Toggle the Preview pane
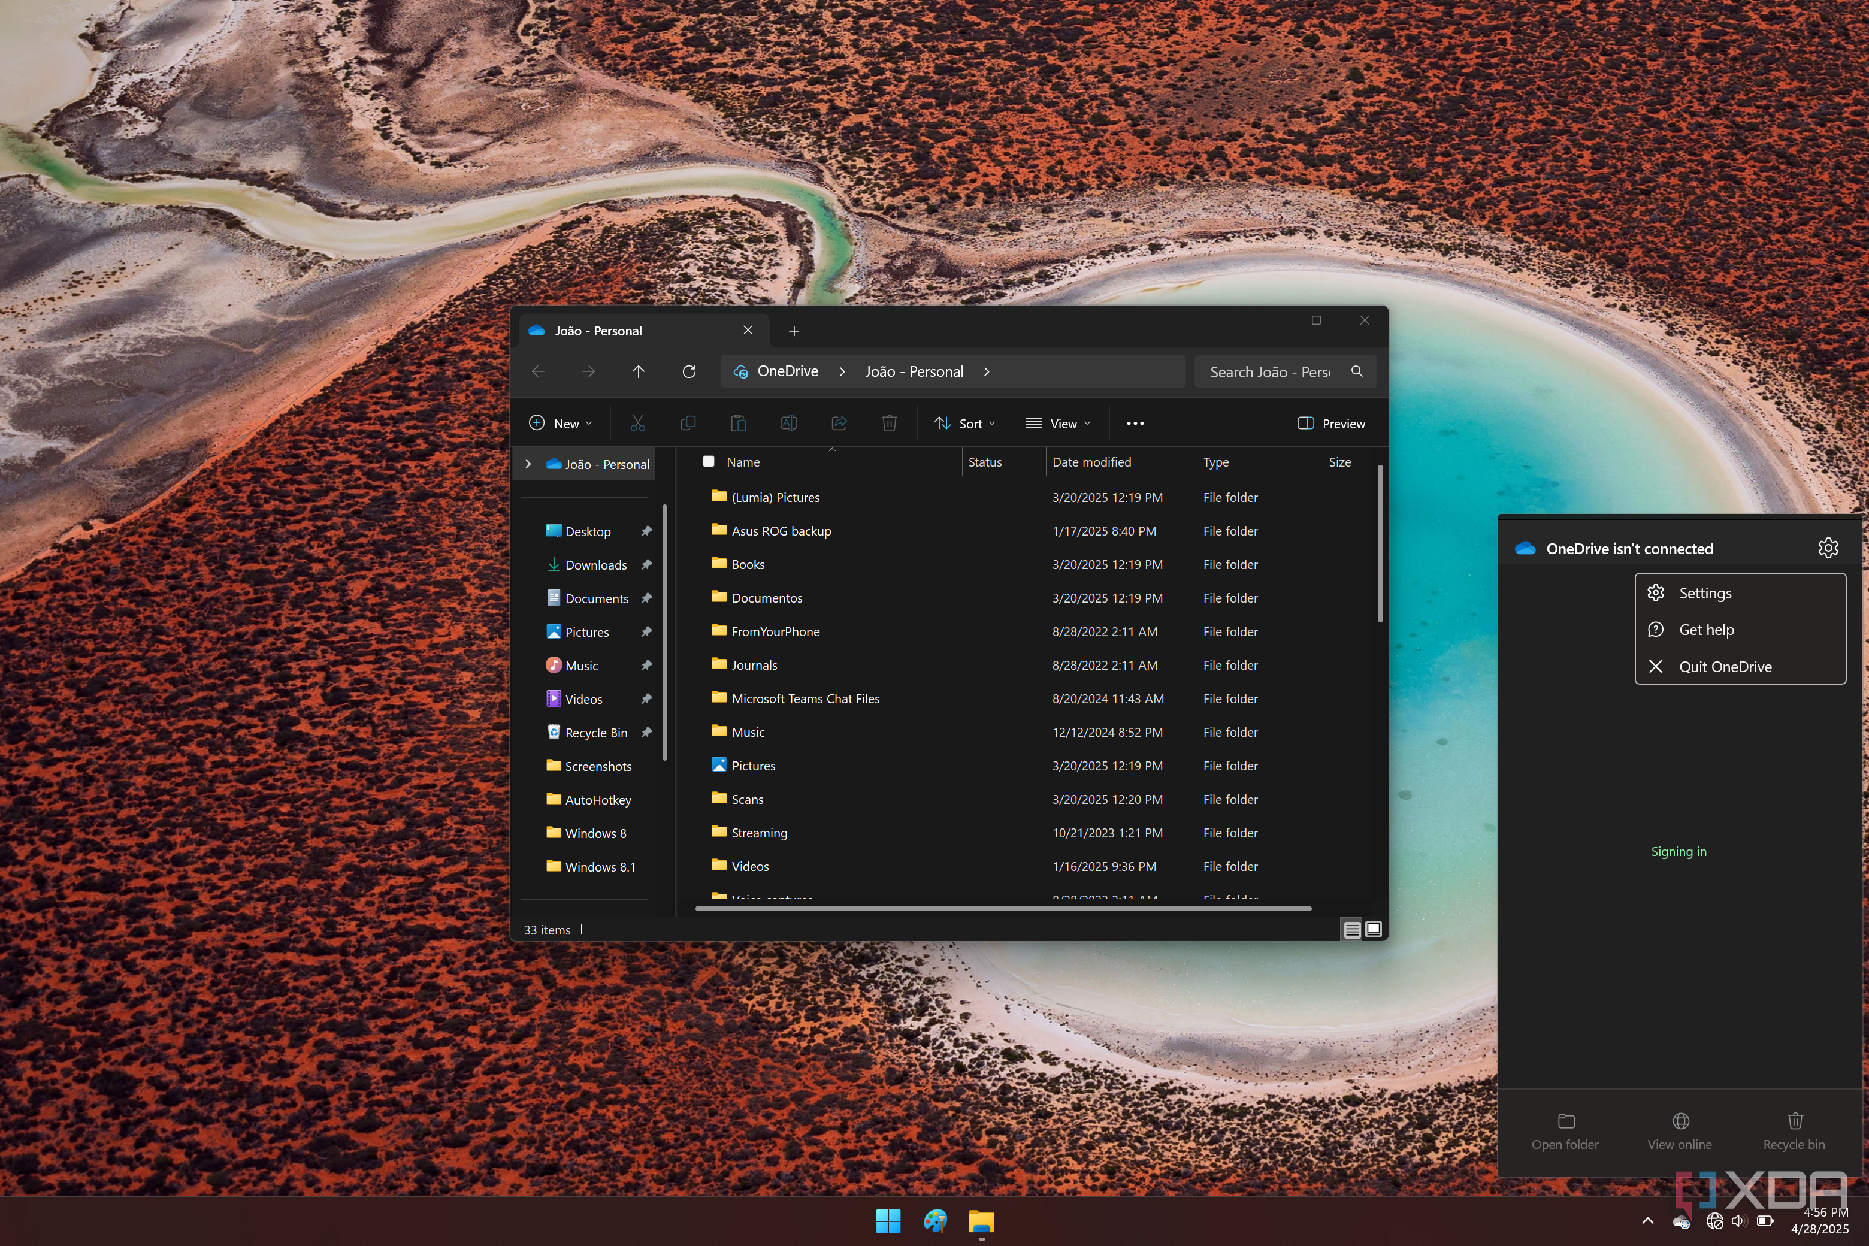The width and height of the screenshot is (1869, 1246). [x=1331, y=424]
